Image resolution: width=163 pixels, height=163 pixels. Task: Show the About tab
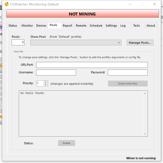click(x=151, y=26)
